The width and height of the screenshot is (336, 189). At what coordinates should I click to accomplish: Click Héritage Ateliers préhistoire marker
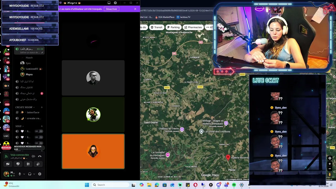[226, 123]
